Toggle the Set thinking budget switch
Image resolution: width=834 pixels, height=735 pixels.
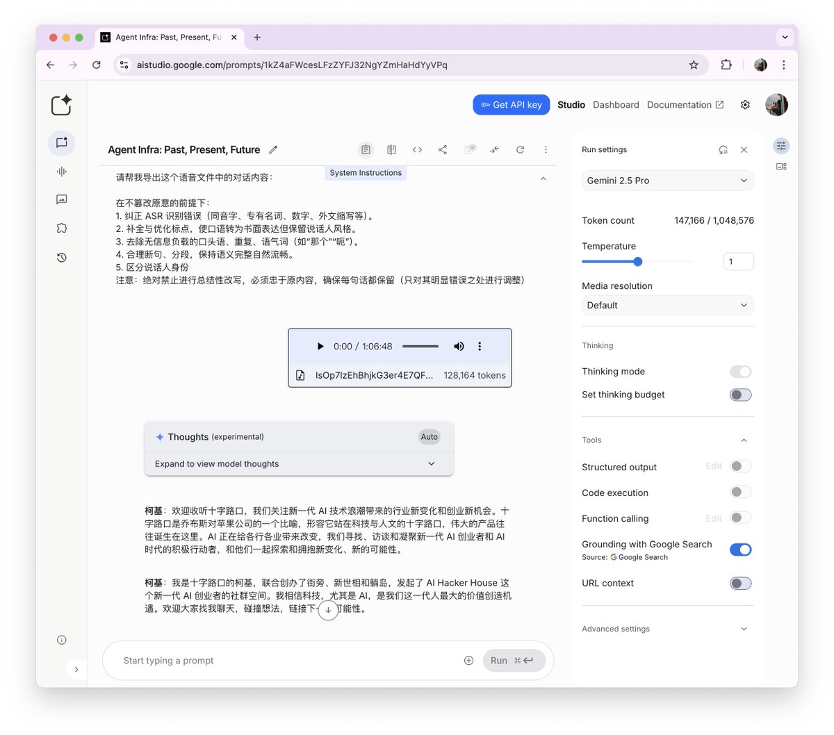741,395
